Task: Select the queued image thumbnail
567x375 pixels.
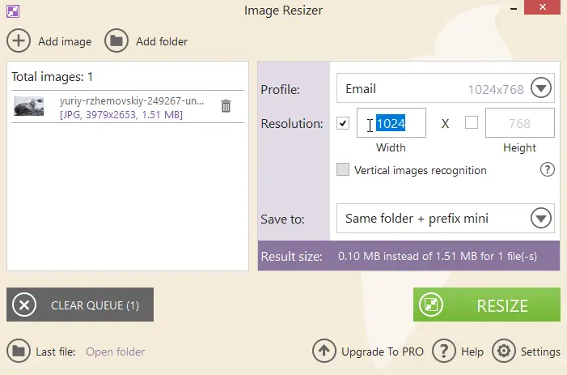Action: point(28,106)
